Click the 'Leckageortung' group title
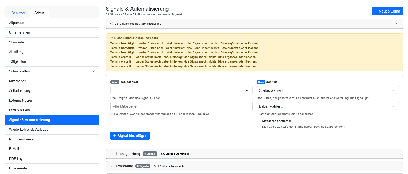 [x=128, y=154]
